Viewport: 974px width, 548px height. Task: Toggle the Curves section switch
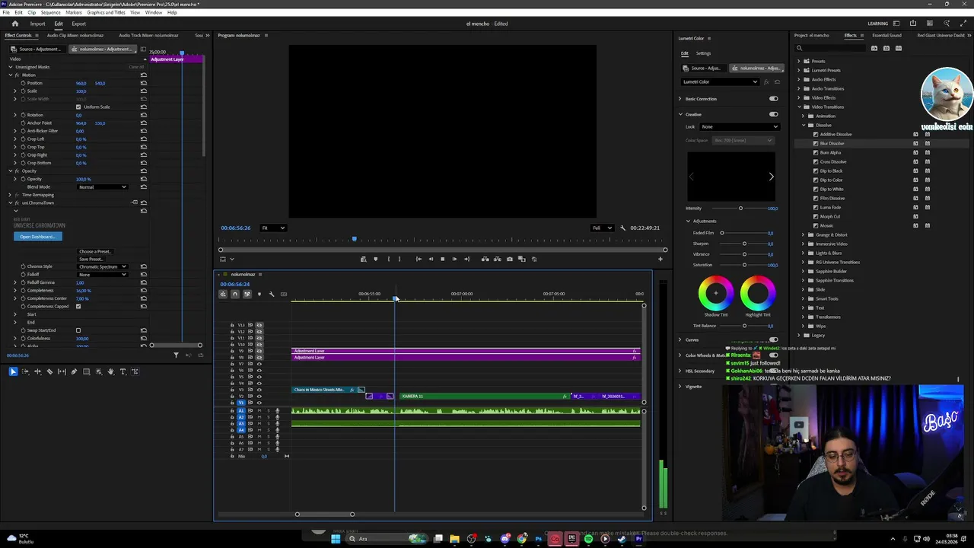pos(773,339)
